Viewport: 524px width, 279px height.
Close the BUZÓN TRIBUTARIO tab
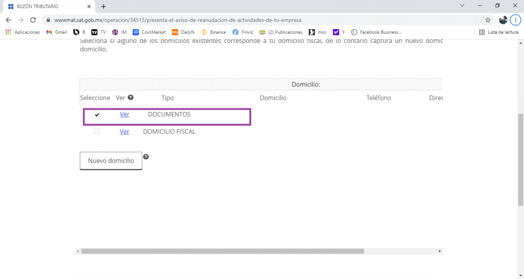tap(89, 6)
